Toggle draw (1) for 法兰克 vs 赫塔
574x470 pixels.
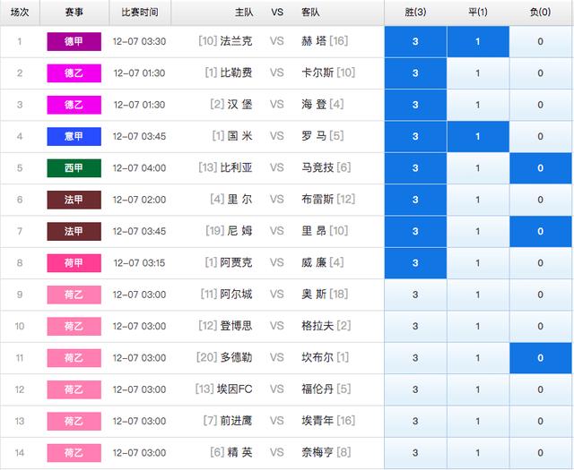point(478,42)
